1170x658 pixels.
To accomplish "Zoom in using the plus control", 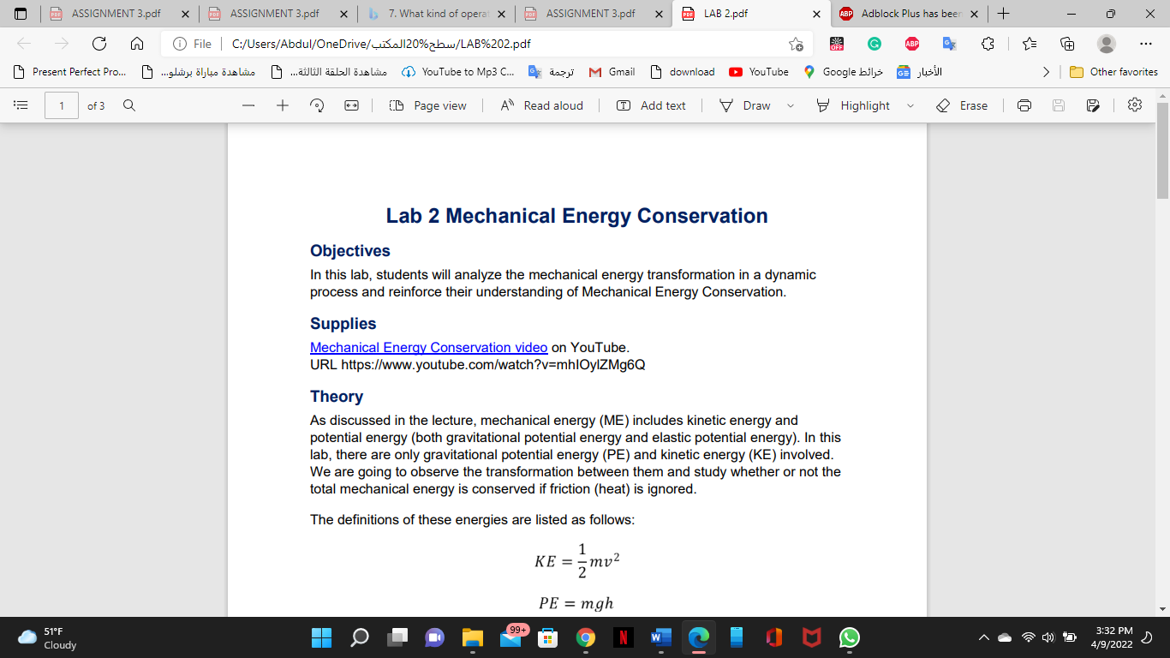I will coord(281,105).
